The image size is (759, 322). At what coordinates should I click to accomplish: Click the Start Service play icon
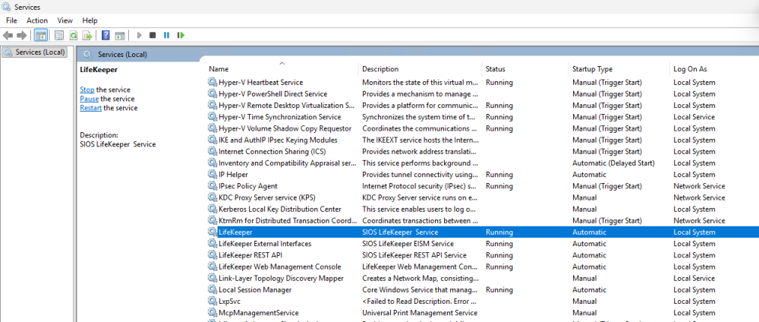point(139,36)
